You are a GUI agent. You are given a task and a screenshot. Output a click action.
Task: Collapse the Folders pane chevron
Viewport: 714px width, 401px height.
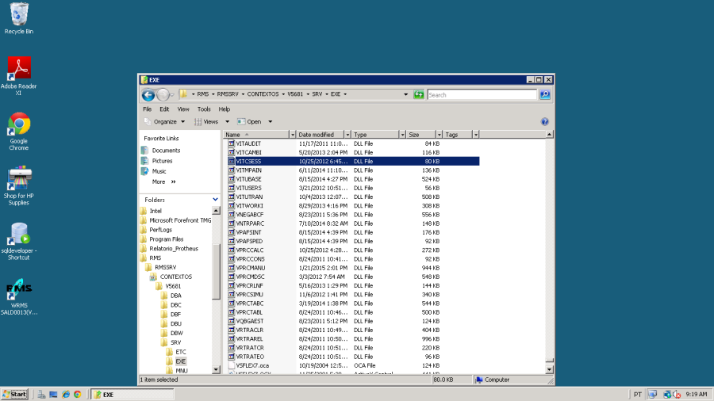[x=215, y=200]
